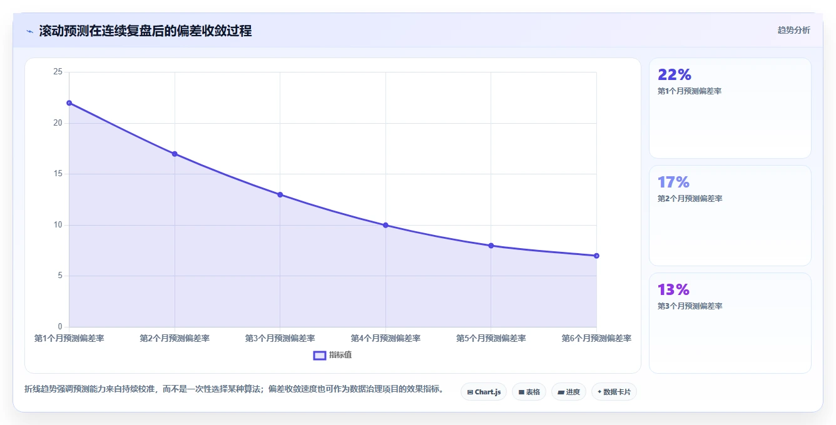Click the title 滚动预测在连续复盘后的偏差收敛过程
The image size is (836, 425).
coord(145,31)
